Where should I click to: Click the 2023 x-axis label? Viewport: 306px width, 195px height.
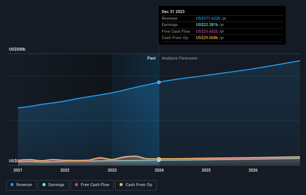(x=112, y=170)
